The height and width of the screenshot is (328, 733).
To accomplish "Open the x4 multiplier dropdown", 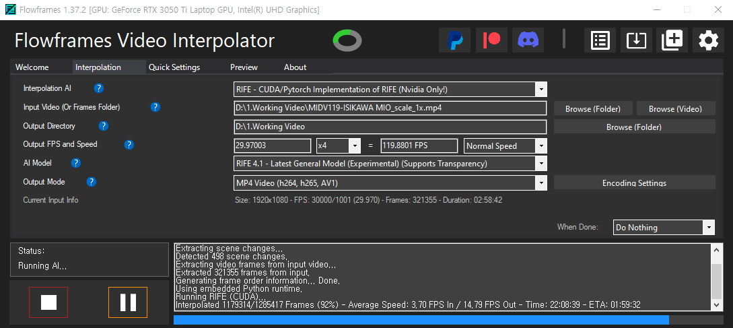I will click(x=355, y=145).
